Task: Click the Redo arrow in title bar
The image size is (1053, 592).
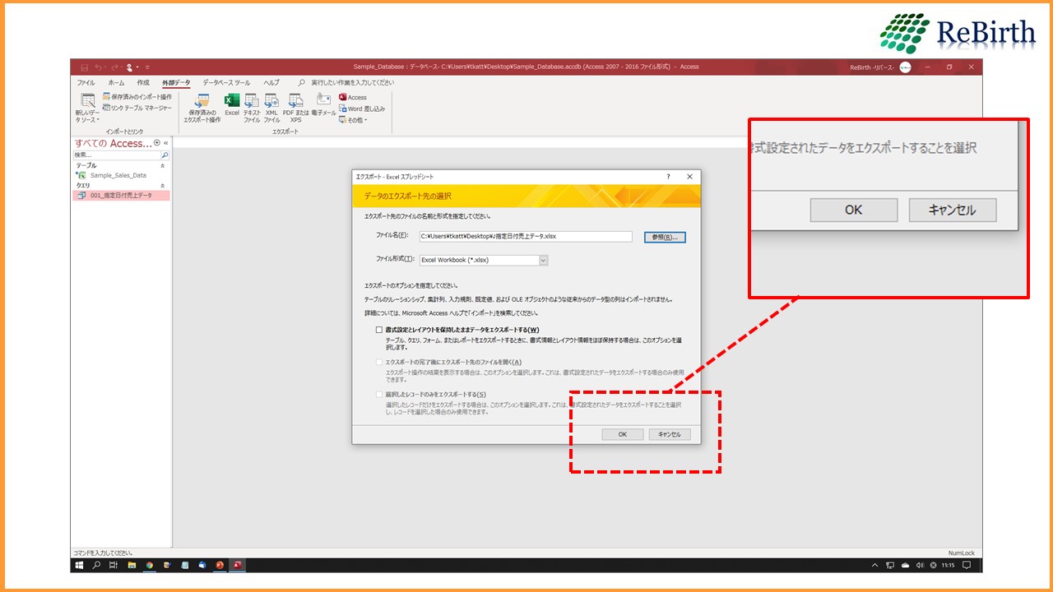Action: [x=115, y=67]
